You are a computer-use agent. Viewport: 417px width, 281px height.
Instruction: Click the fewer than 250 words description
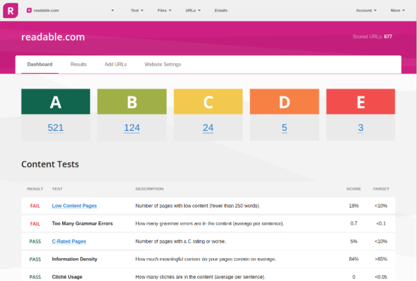tap(198, 206)
